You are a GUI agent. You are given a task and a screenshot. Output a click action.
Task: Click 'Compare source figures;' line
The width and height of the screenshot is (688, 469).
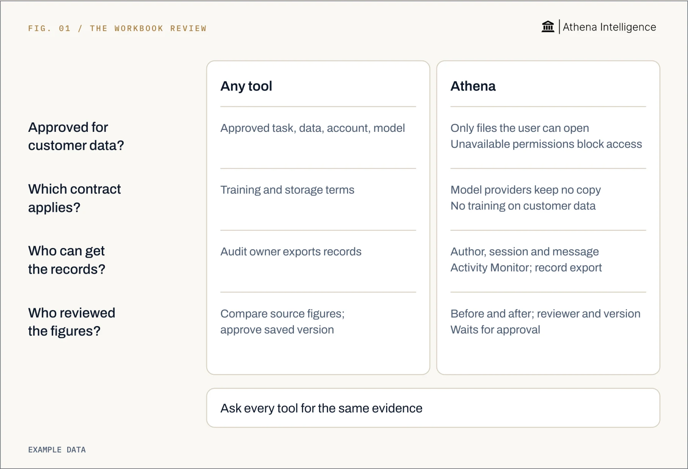click(282, 314)
